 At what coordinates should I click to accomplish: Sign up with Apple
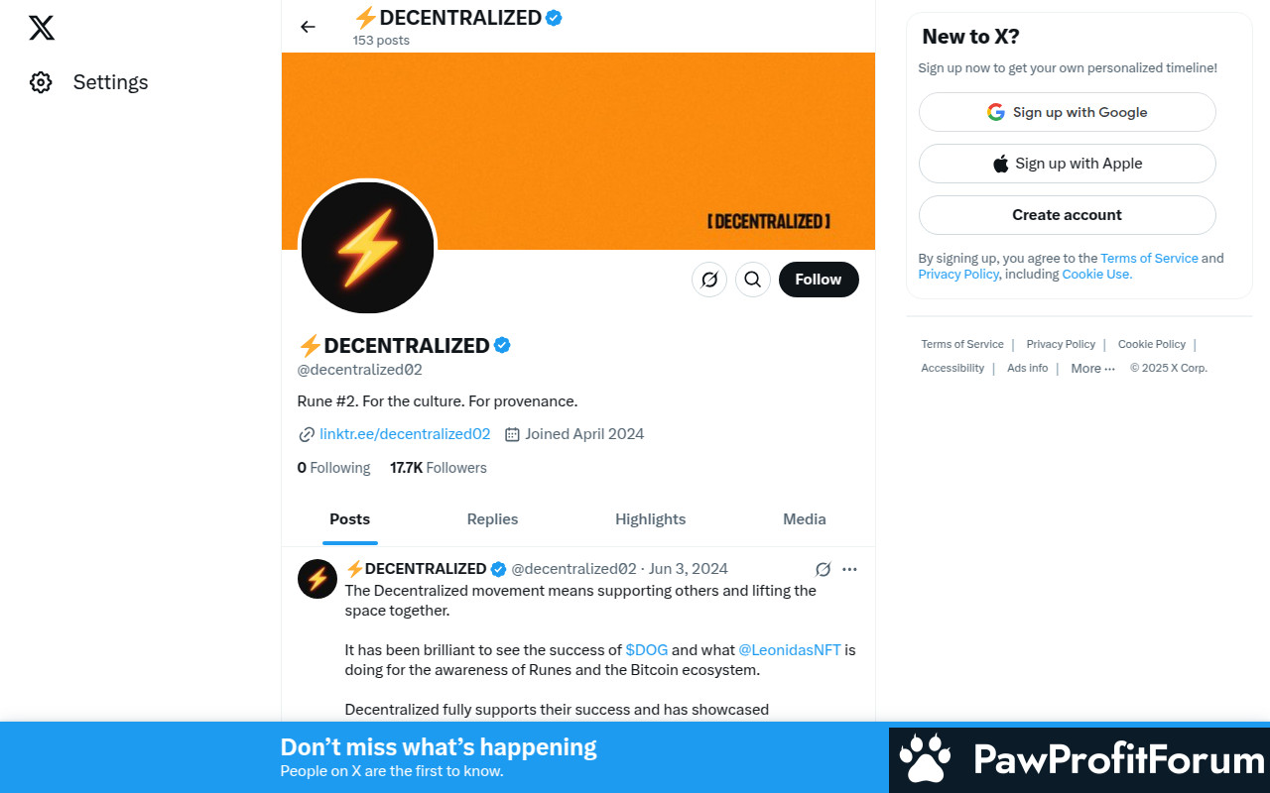[x=1067, y=164]
